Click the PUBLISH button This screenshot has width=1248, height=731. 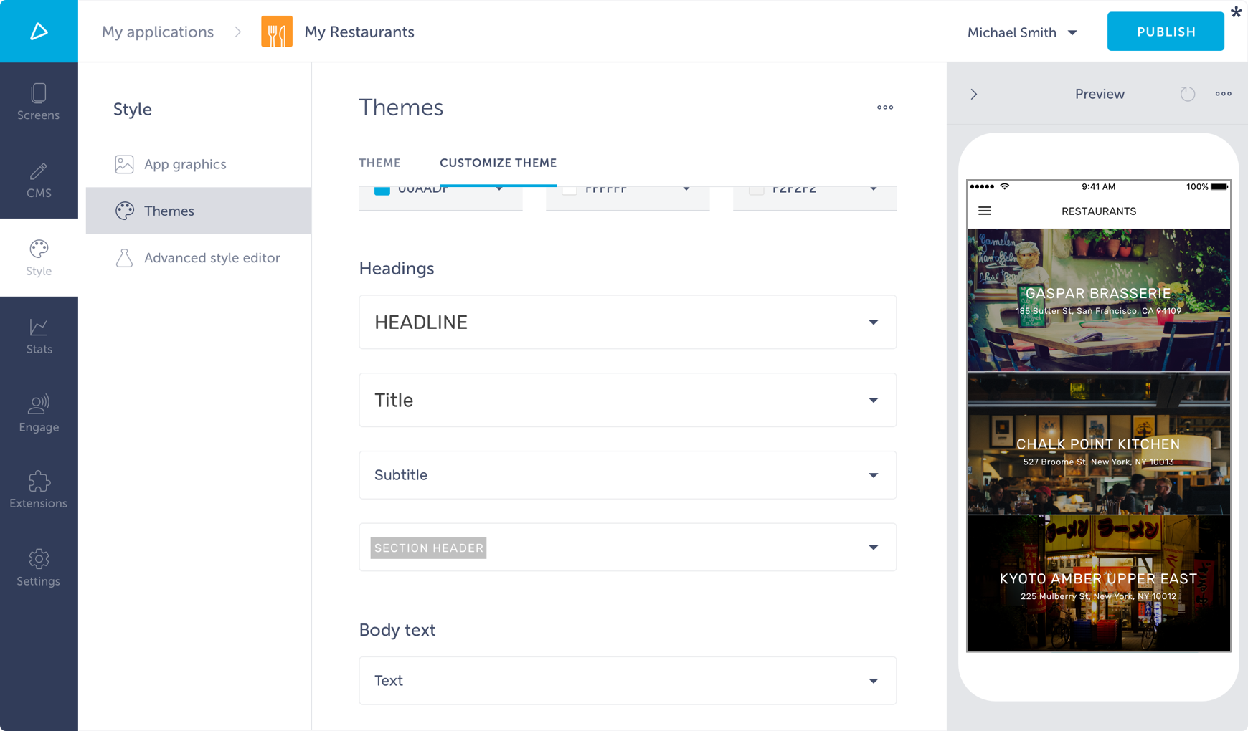[1166, 32]
